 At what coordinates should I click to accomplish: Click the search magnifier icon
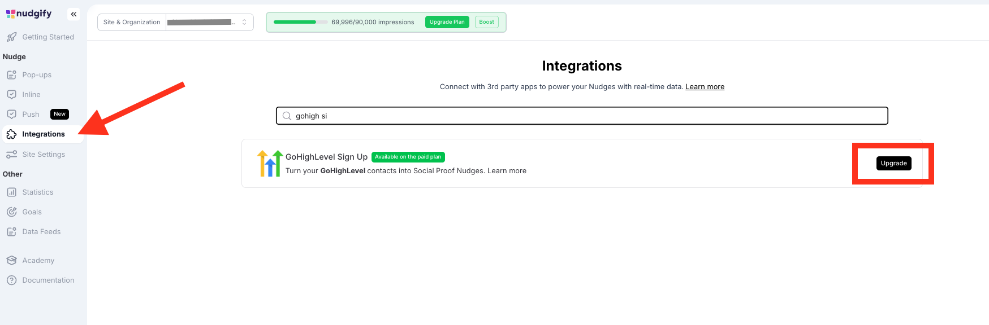(x=287, y=116)
